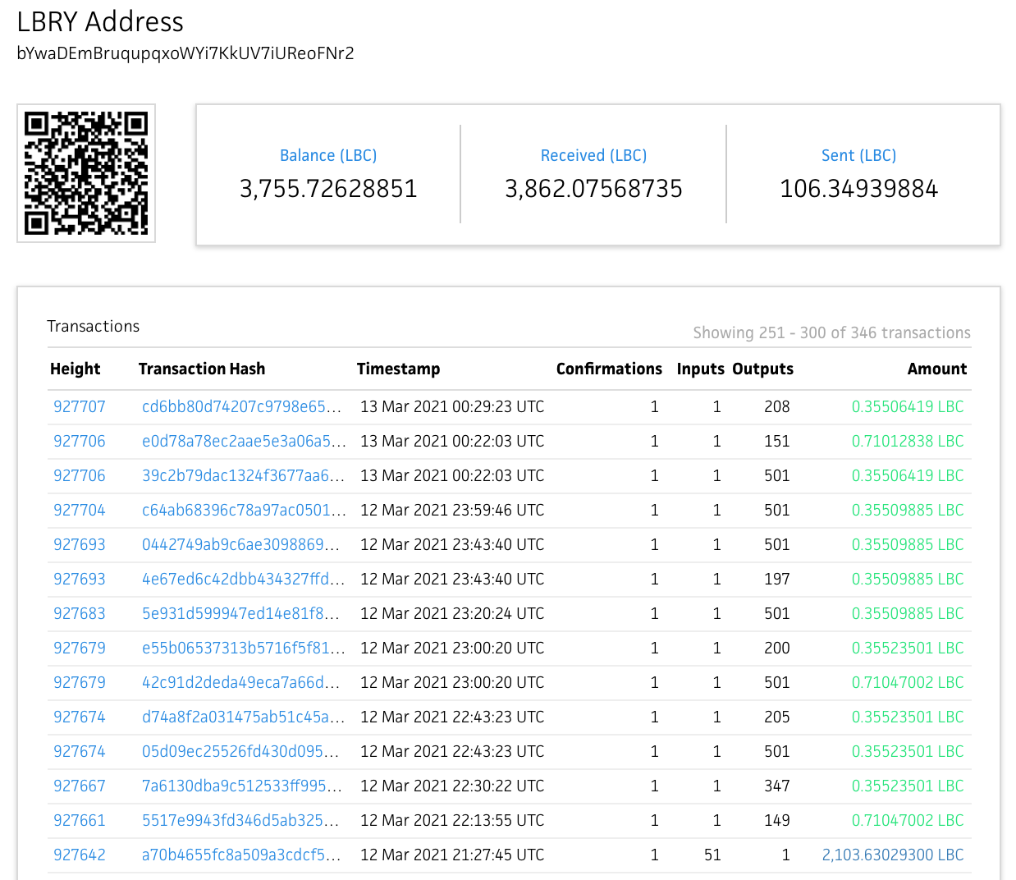
Task: Click 'Showing 251 - 300 of 346 transactions'
Action: click(x=831, y=332)
